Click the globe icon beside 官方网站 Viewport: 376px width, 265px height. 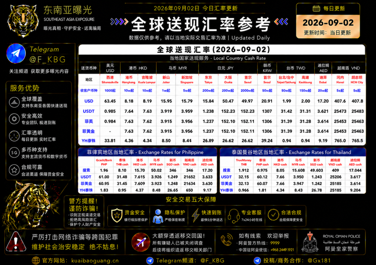tap(36, 261)
